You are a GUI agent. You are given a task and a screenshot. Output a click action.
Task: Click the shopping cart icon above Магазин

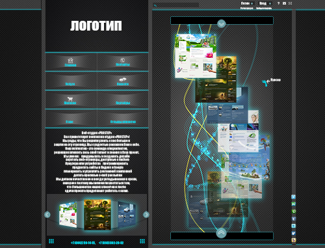tap(70, 99)
